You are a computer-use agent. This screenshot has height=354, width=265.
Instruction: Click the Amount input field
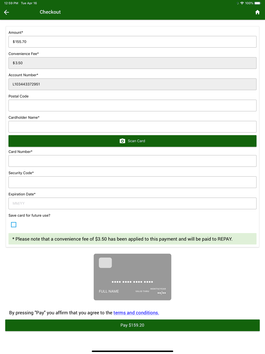pos(132,42)
